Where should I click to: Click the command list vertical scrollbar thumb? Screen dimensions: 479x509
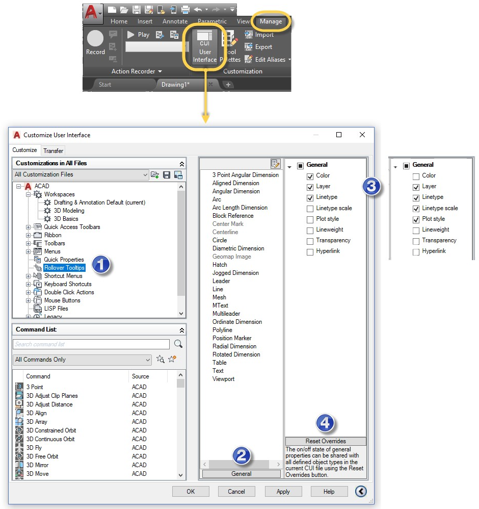(180, 384)
